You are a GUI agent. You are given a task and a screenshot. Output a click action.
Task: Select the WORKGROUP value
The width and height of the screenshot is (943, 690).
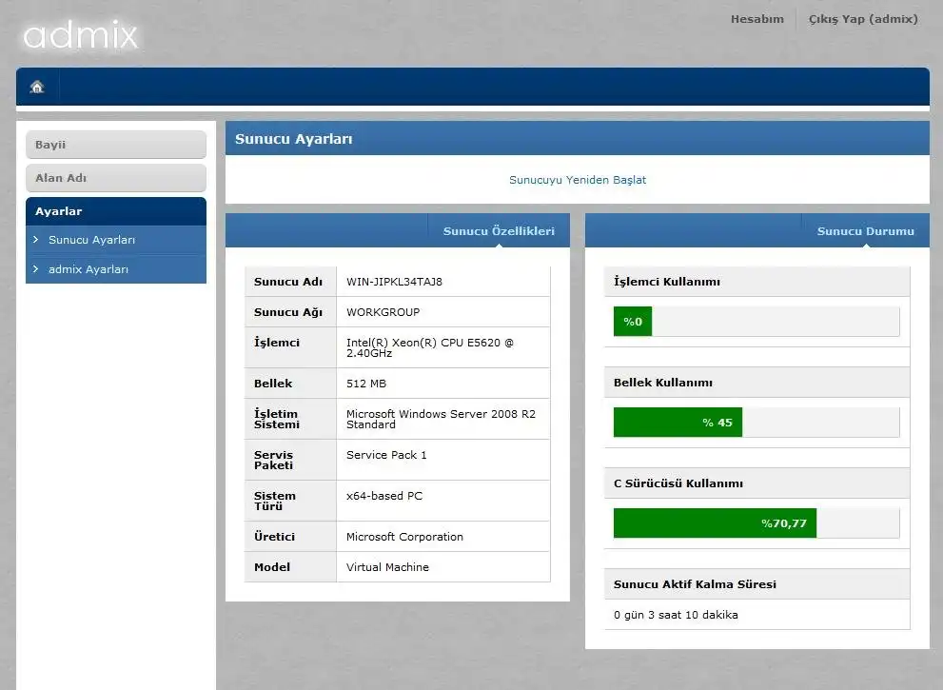(383, 312)
